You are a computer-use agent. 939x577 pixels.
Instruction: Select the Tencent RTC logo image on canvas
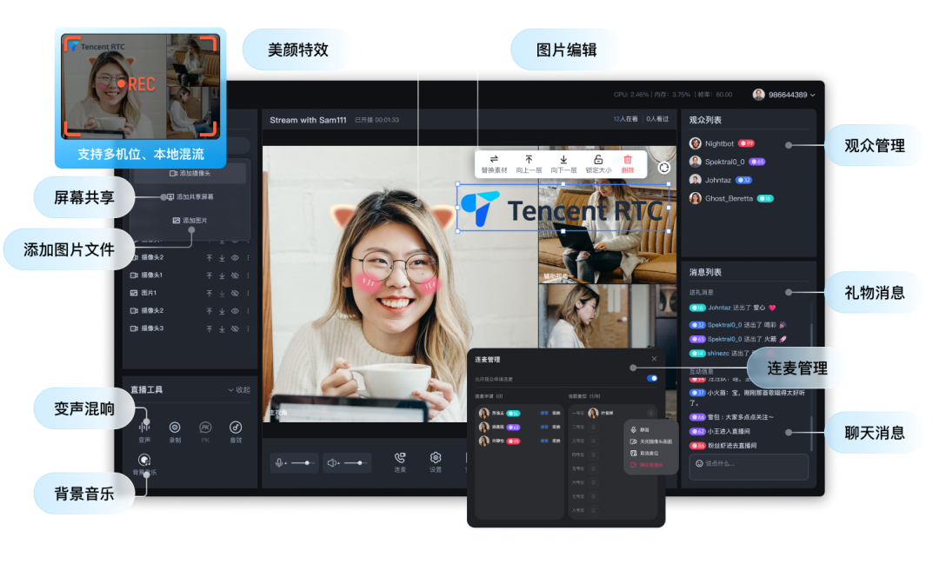pyautogui.click(x=563, y=208)
